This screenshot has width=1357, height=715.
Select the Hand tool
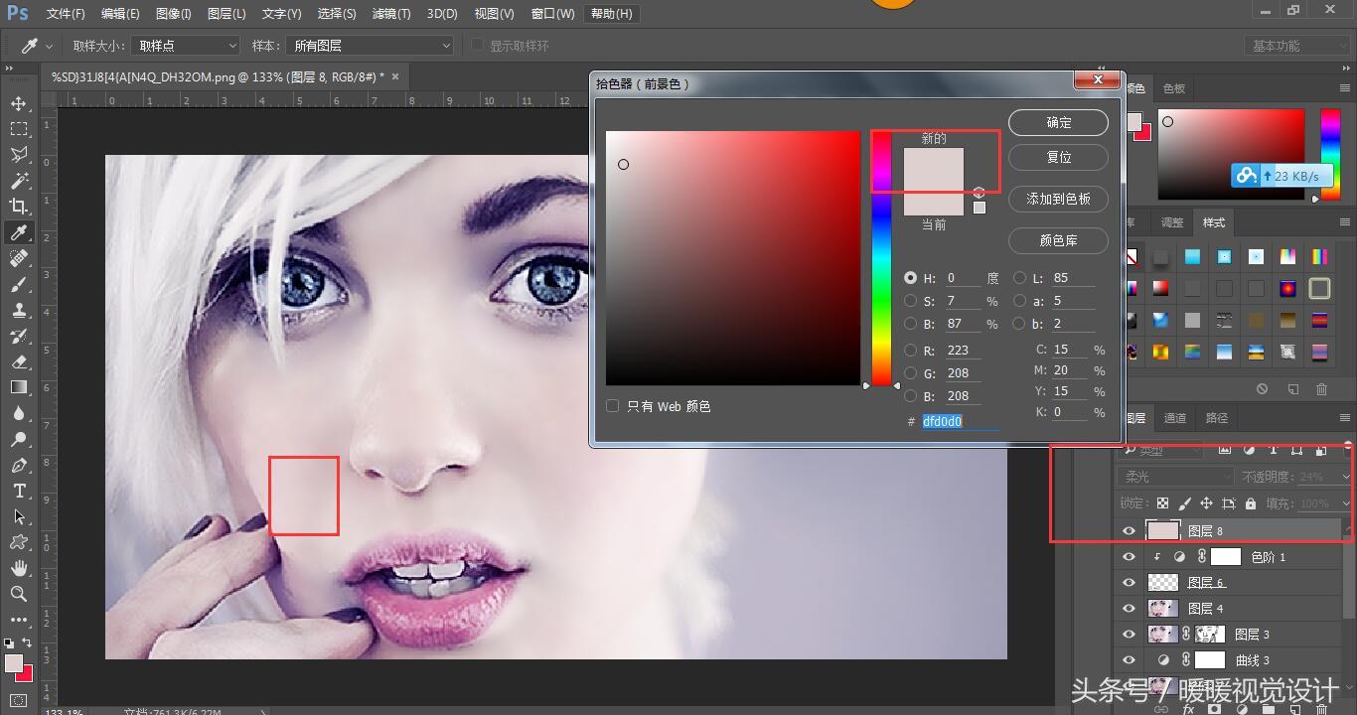19,568
